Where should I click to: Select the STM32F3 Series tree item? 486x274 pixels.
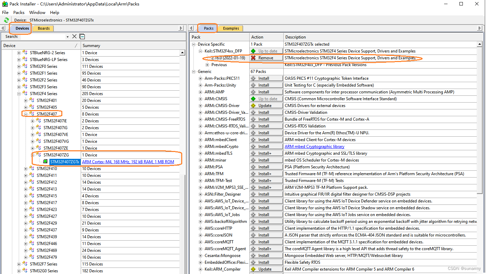43,87
